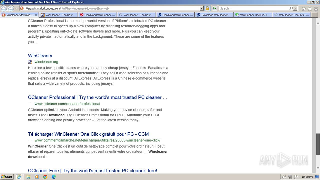320x180 pixels.
Task: Open the Home page icon
Action: coord(303,9)
